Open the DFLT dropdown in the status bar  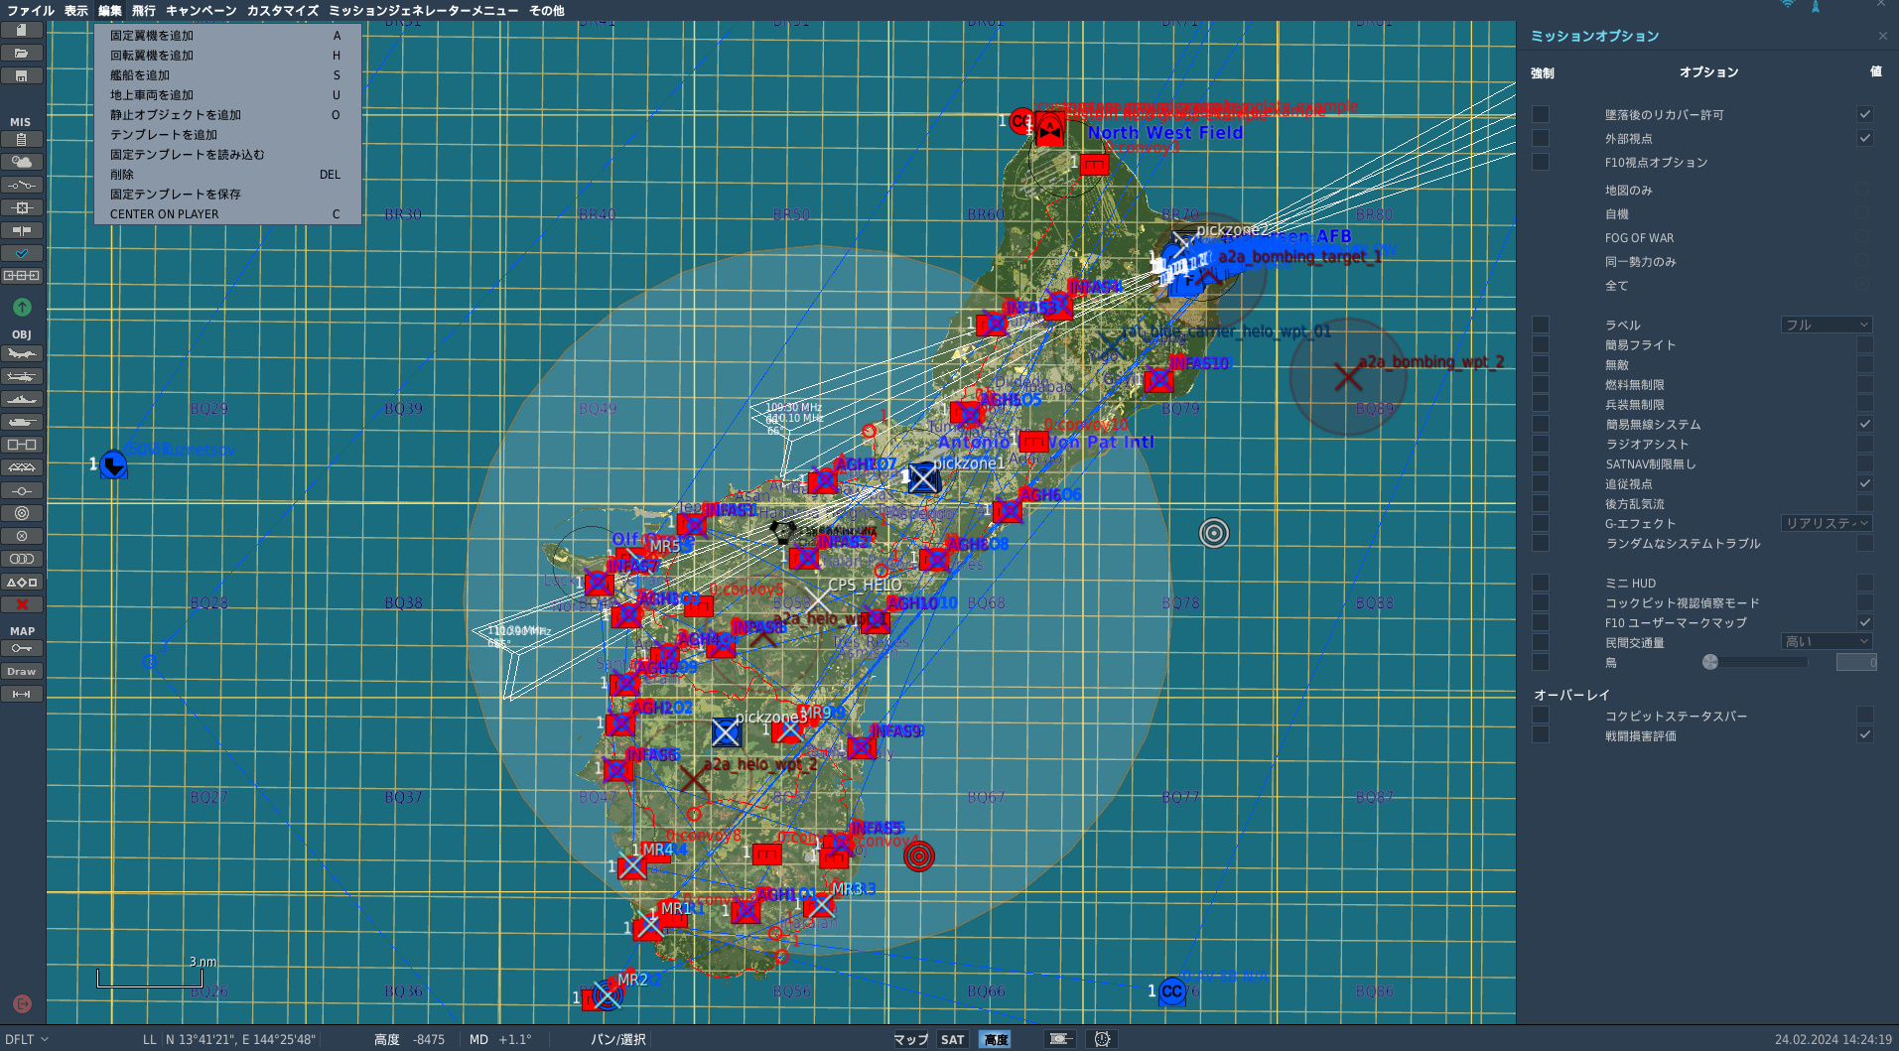(26, 1039)
